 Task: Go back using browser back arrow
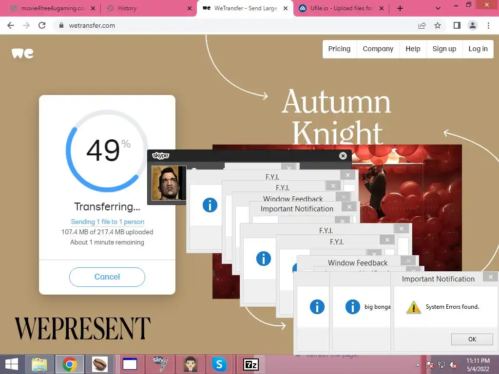11,25
